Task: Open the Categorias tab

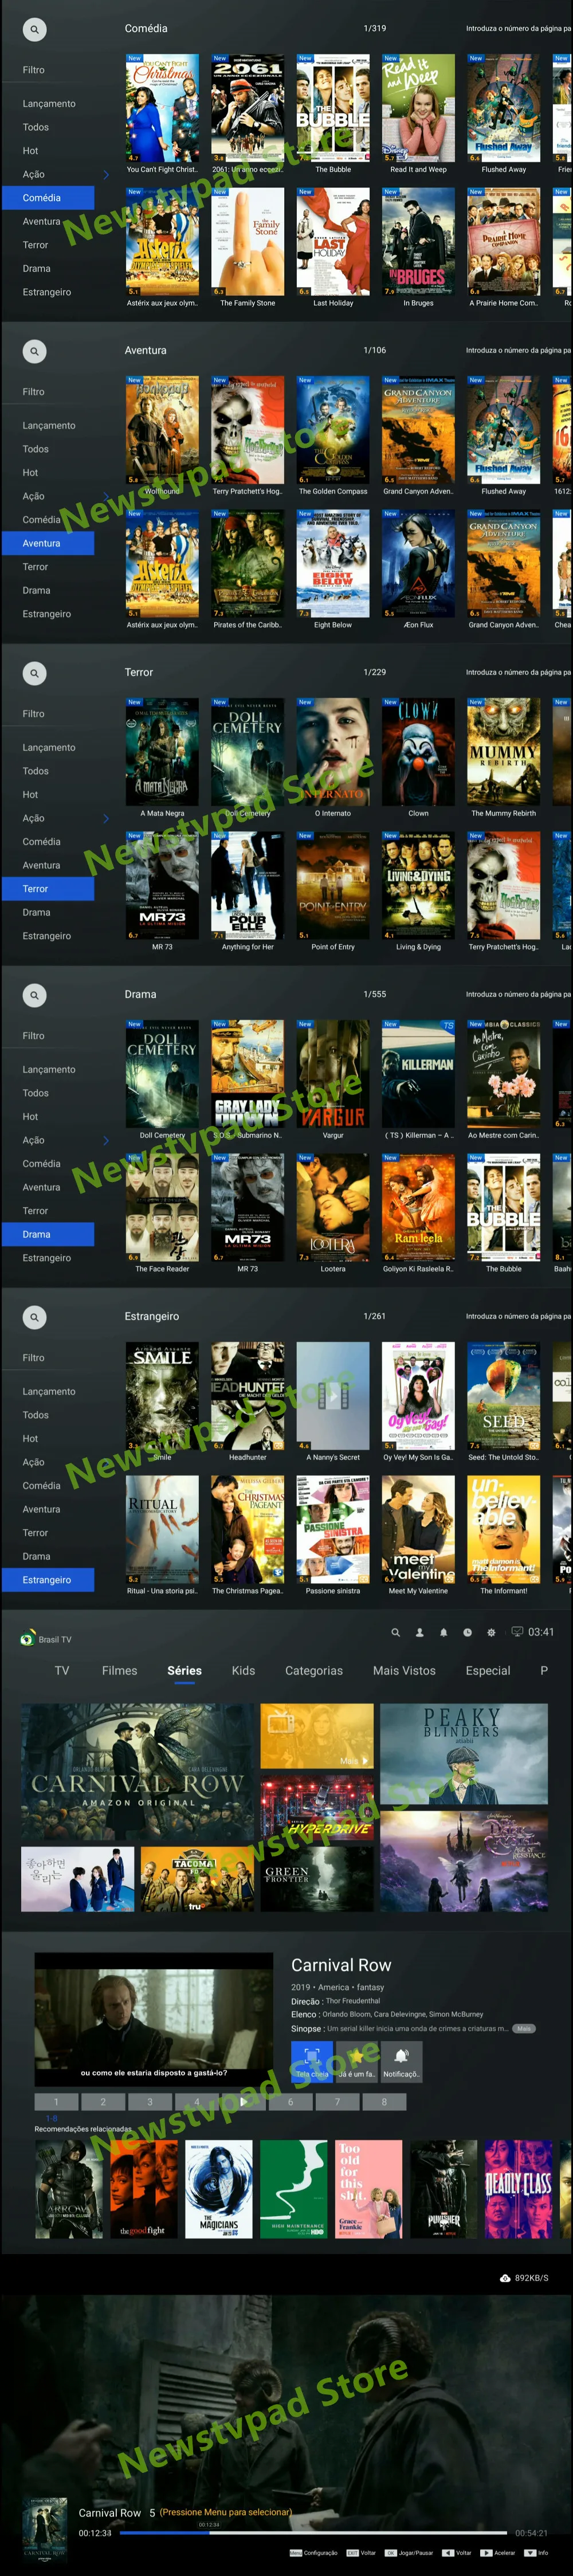Action: [x=314, y=1671]
